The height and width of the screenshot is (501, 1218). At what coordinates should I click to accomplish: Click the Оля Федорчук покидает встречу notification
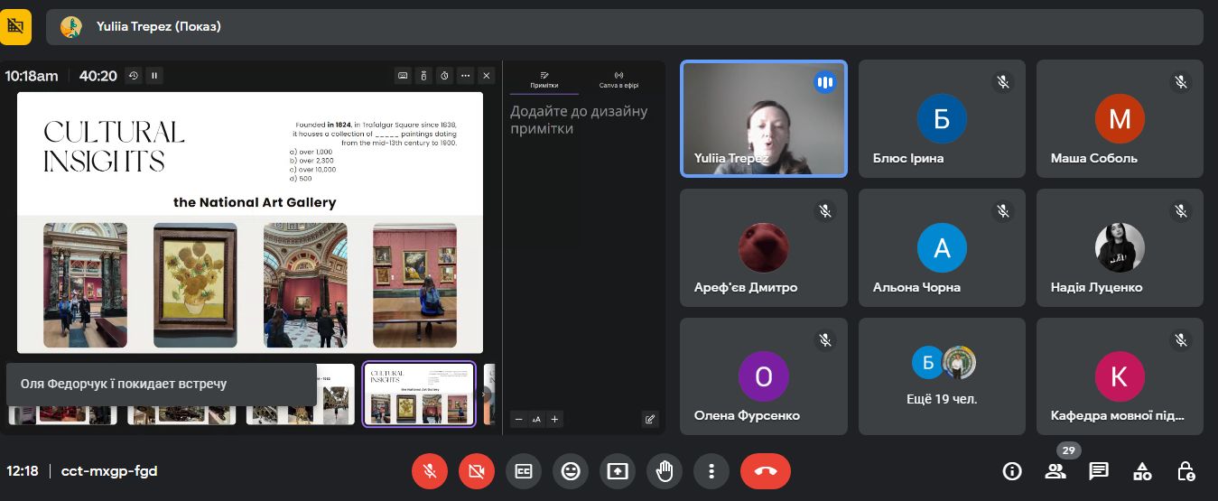pos(162,385)
